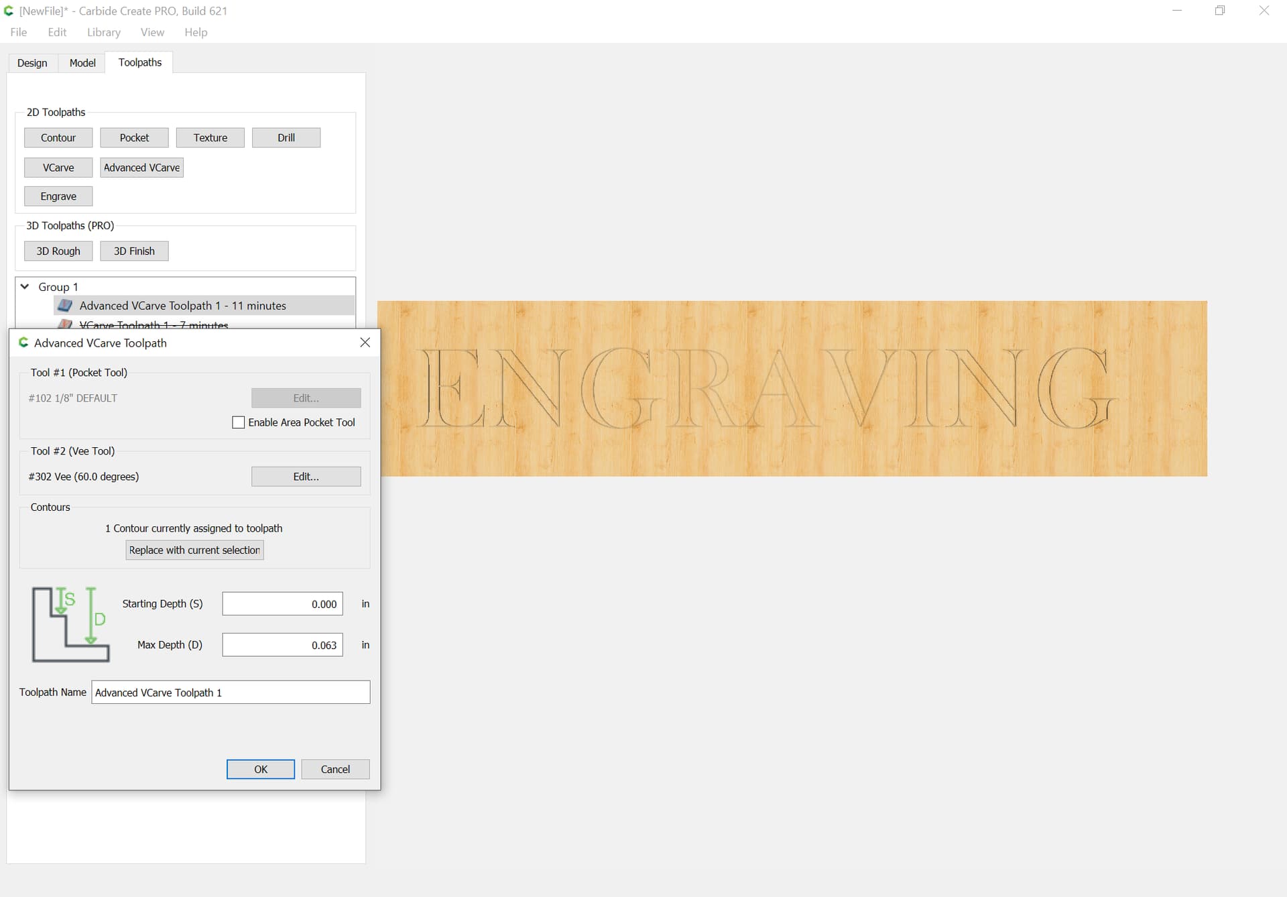Edit the #302 Vee tool

click(x=306, y=477)
